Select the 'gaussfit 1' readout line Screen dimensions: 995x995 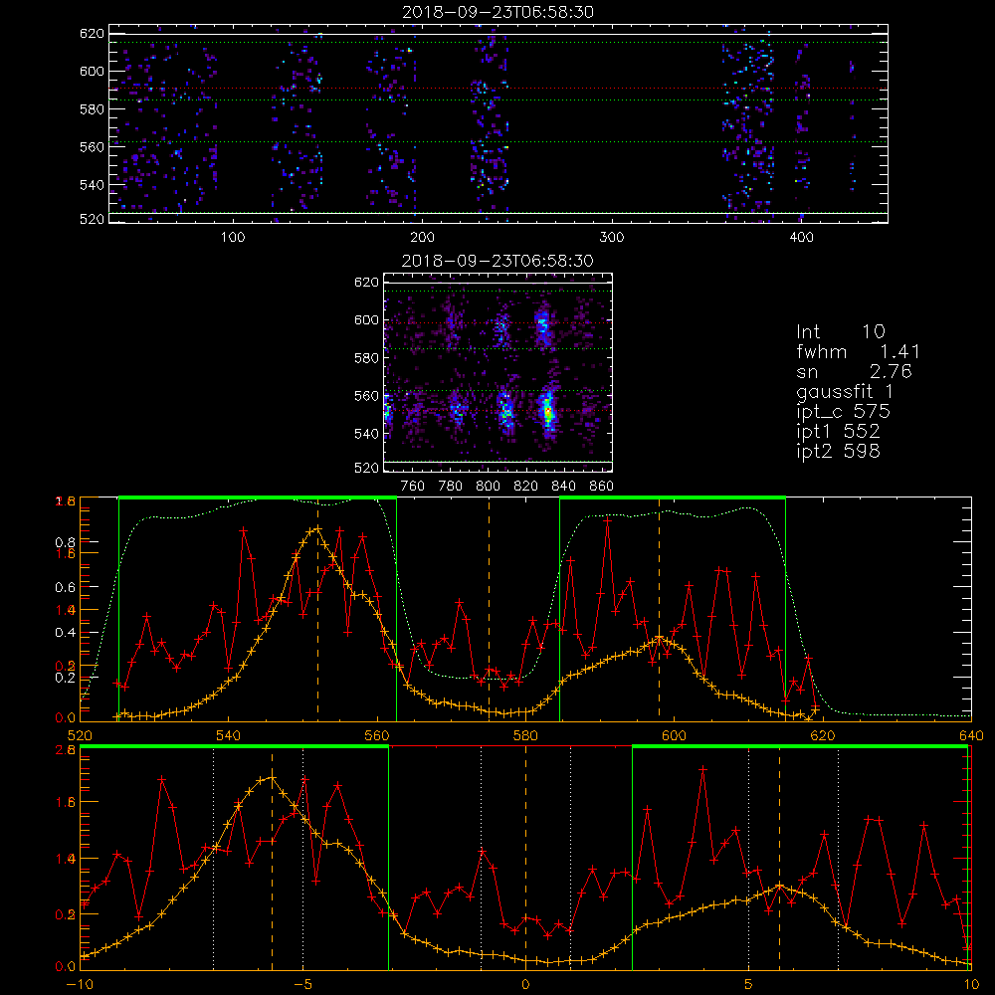845,391
